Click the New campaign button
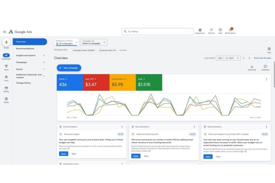 coord(69,68)
